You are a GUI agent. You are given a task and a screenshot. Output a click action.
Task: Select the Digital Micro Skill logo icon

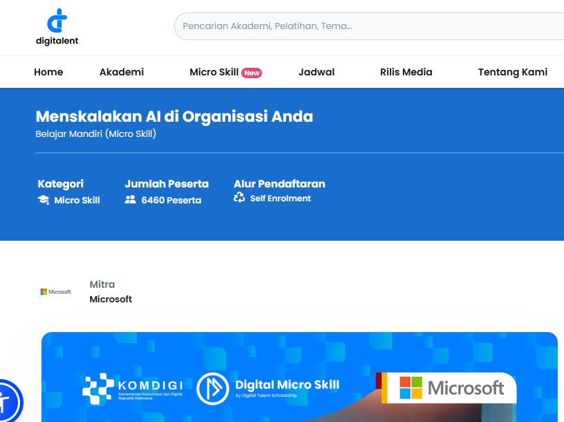click(x=213, y=389)
